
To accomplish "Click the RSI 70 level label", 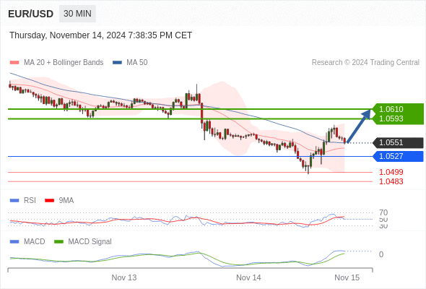I will 383,212.
